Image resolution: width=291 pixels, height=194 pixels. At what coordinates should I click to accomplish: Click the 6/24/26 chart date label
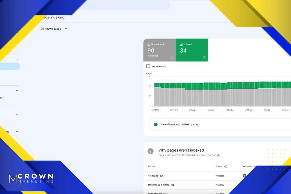coord(249,110)
